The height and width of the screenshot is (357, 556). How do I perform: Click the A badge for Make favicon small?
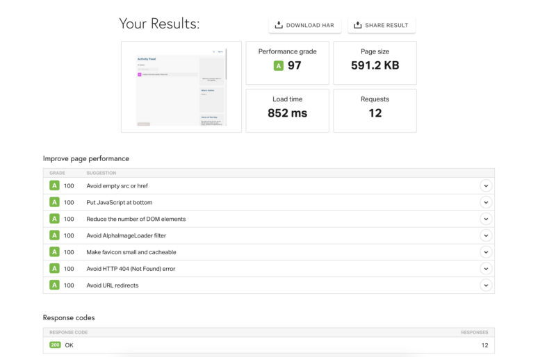tap(54, 251)
